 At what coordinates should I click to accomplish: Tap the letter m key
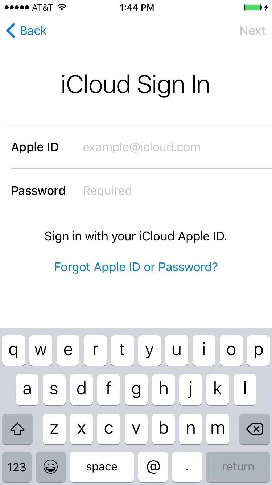pos(218,429)
